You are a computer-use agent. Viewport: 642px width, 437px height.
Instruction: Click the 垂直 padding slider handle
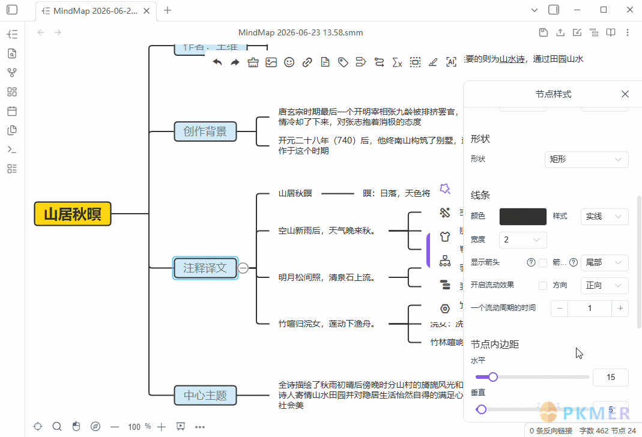pyautogui.click(x=482, y=409)
